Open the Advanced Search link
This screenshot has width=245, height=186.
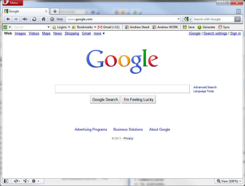coord(205,87)
